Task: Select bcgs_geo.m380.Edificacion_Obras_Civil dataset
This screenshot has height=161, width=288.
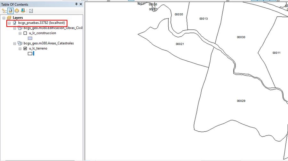Action: [53, 28]
